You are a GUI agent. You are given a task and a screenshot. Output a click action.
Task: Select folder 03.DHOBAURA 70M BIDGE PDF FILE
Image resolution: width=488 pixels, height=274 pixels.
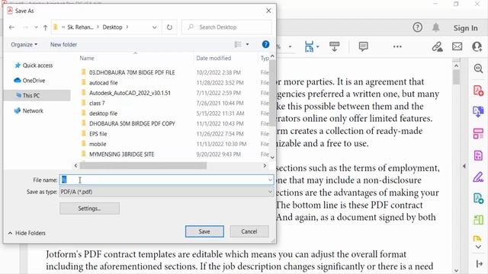pos(132,72)
